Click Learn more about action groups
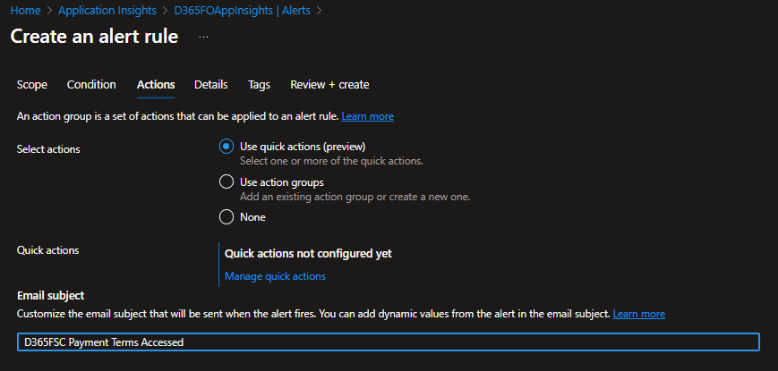This screenshot has width=778, height=371. pyautogui.click(x=367, y=116)
